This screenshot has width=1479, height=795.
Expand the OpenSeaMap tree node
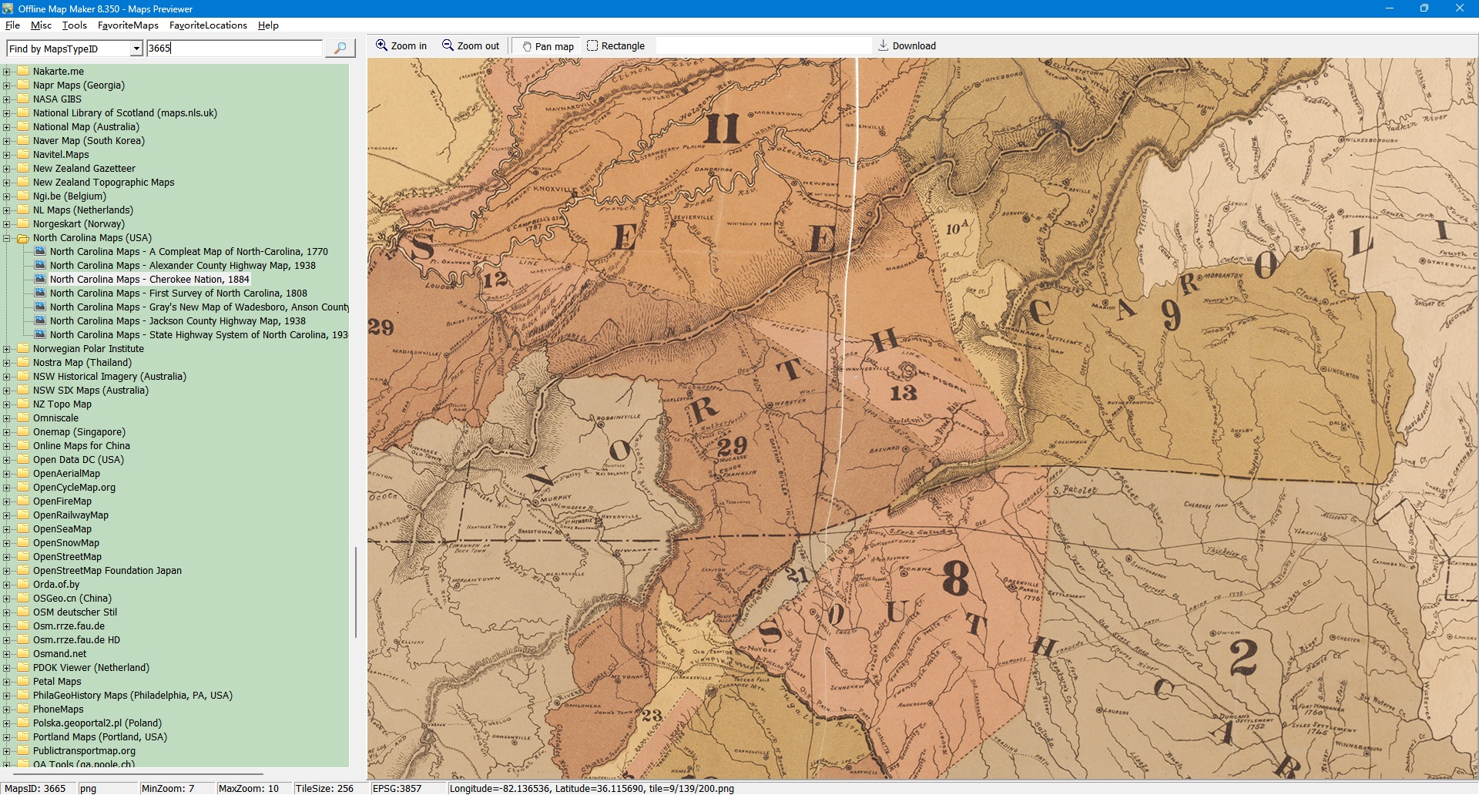[x=7, y=529]
